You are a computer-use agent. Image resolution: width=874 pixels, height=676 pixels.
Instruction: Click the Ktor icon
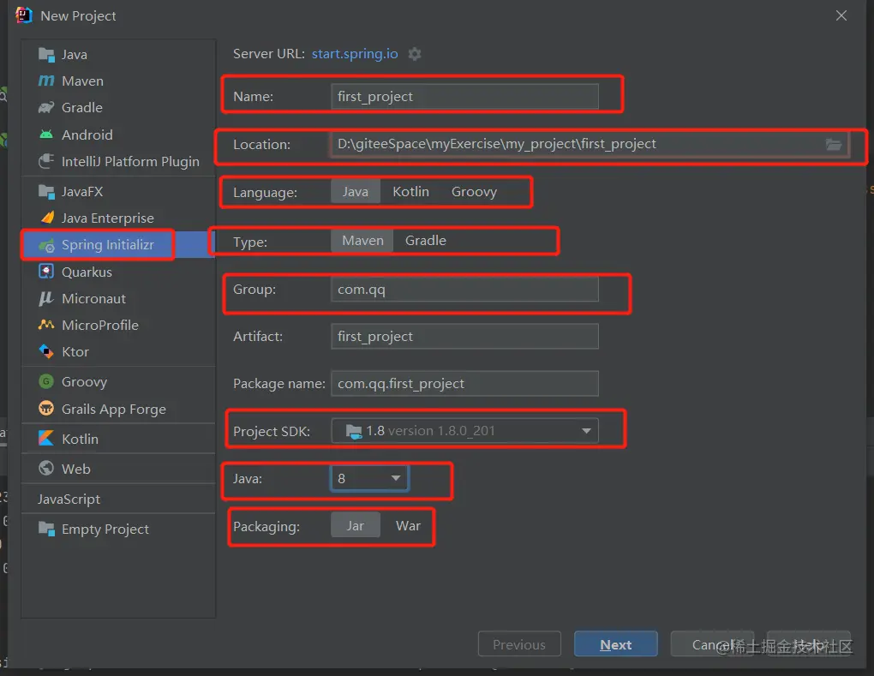pos(46,351)
